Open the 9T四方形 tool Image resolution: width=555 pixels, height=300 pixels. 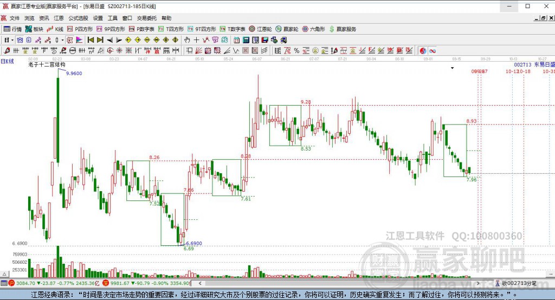[202, 29]
